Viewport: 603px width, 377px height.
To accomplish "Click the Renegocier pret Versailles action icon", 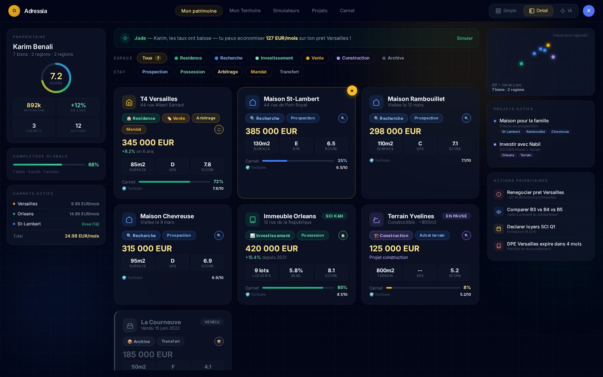I will 499,194.
